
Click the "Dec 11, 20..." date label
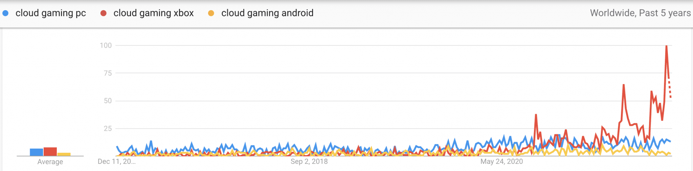coord(117,162)
